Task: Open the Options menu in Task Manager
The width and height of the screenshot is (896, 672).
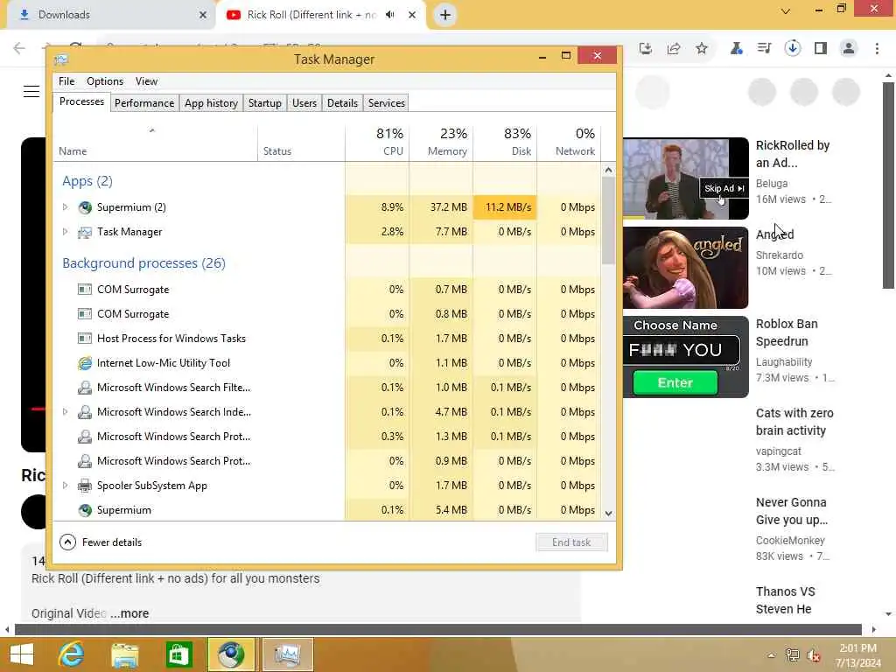Action: (x=105, y=81)
